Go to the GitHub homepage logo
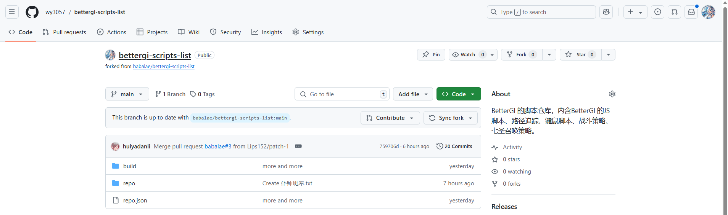The image size is (728, 215). coord(32,12)
